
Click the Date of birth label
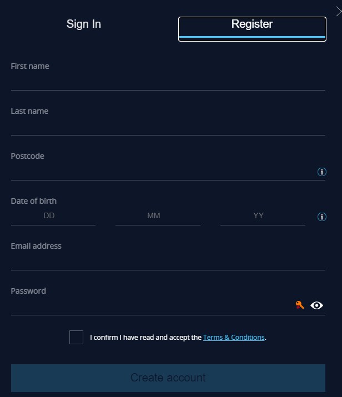point(34,201)
